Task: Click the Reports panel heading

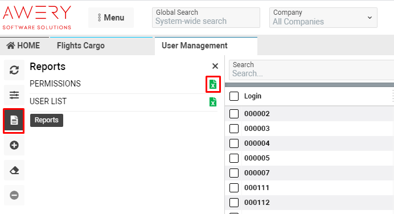Action: point(47,67)
